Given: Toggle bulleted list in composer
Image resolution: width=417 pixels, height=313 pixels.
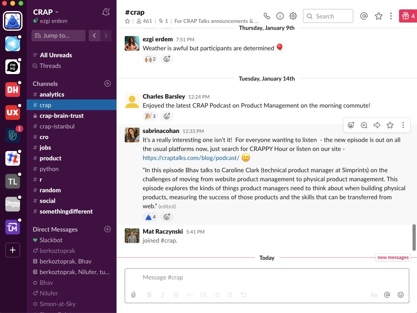Looking at the screenshot, I should (x=217, y=295).
